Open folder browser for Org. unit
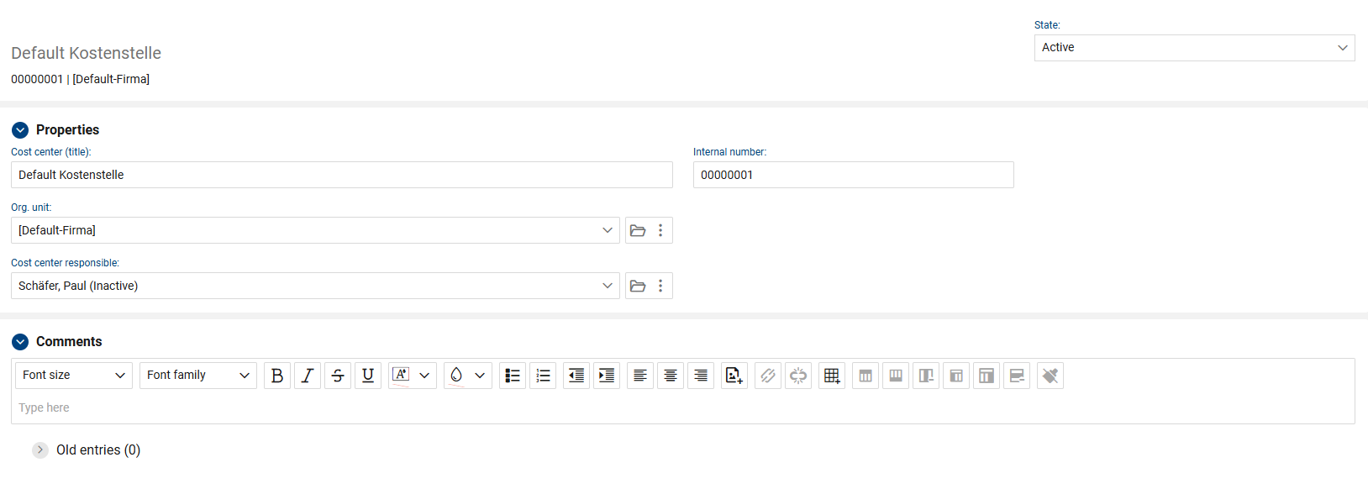1368x489 pixels. click(638, 230)
